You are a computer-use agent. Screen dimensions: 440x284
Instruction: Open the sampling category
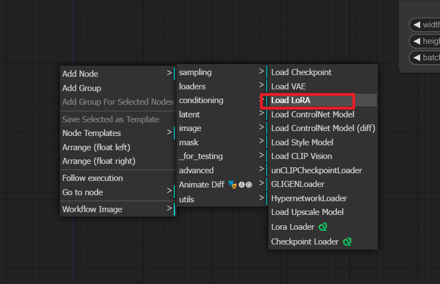(220, 72)
